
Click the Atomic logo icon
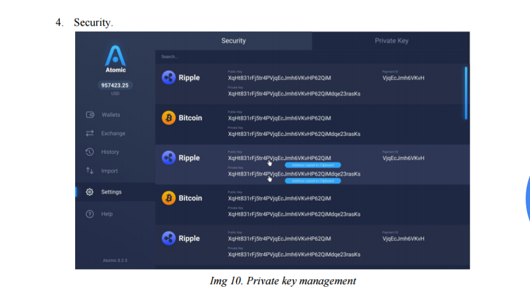coord(115,56)
